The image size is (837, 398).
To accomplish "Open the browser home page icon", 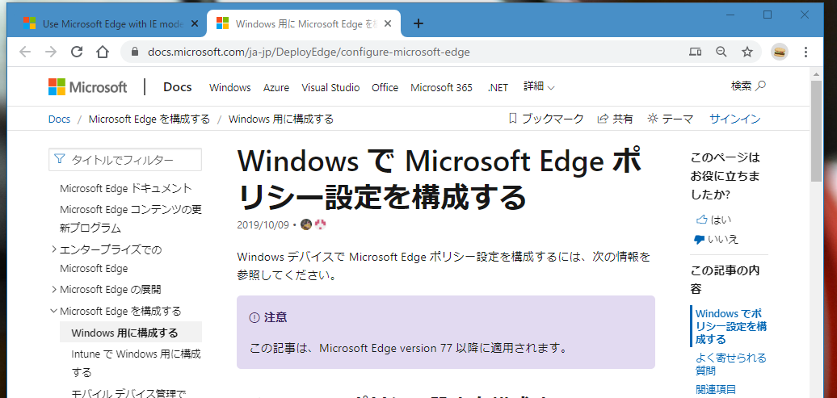I will tap(103, 52).
